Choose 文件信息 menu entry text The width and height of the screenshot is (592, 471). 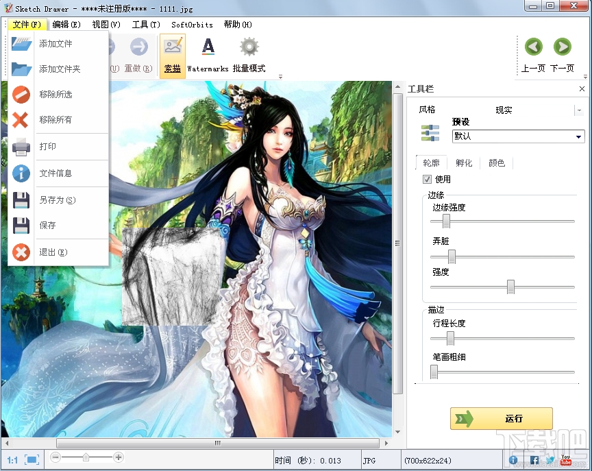56,173
